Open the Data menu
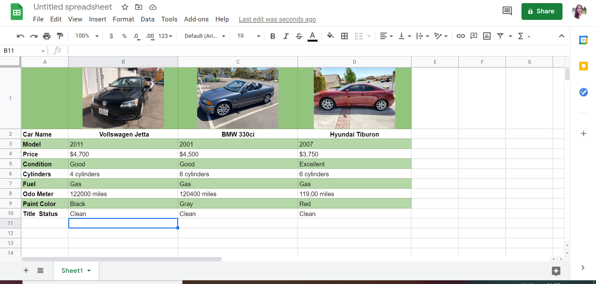 click(147, 19)
